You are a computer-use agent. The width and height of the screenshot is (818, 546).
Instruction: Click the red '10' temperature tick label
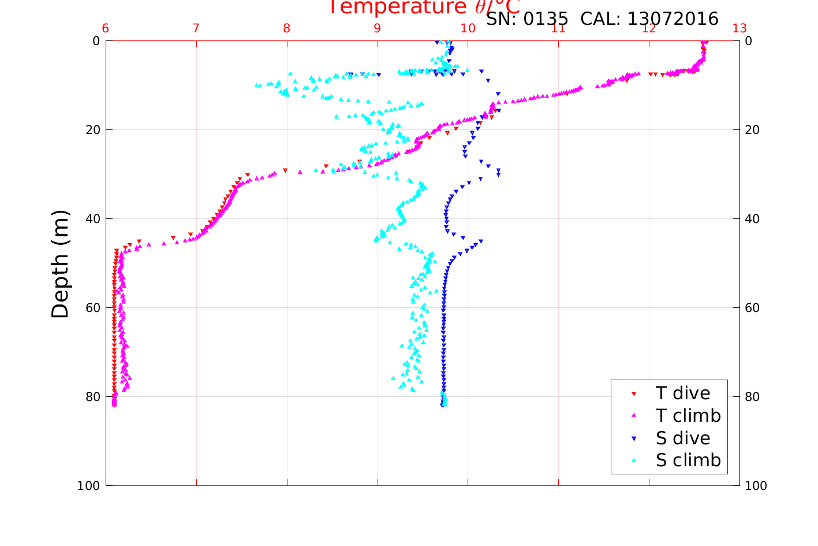point(468,29)
